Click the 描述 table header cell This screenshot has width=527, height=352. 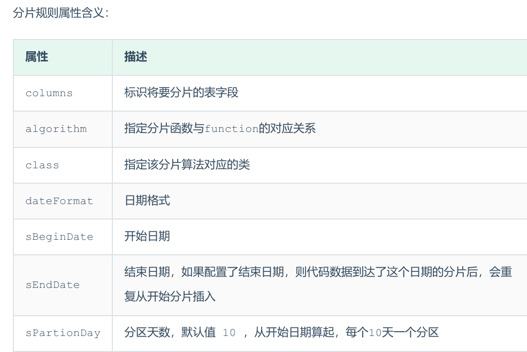coord(135,57)
